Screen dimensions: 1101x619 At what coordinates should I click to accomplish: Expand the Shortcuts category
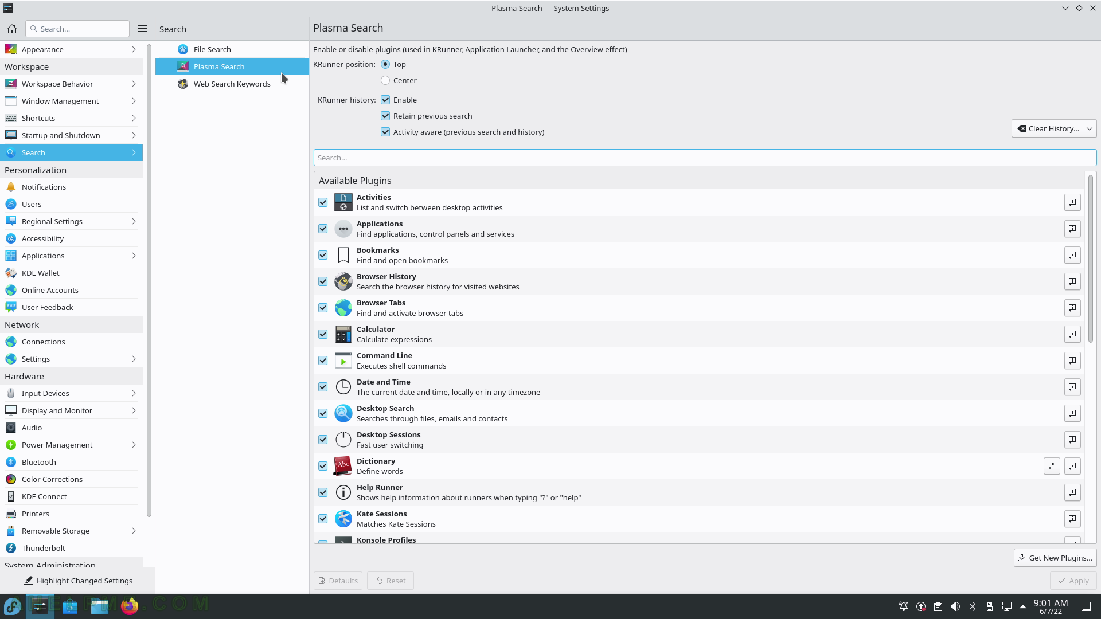coord(71,118)
